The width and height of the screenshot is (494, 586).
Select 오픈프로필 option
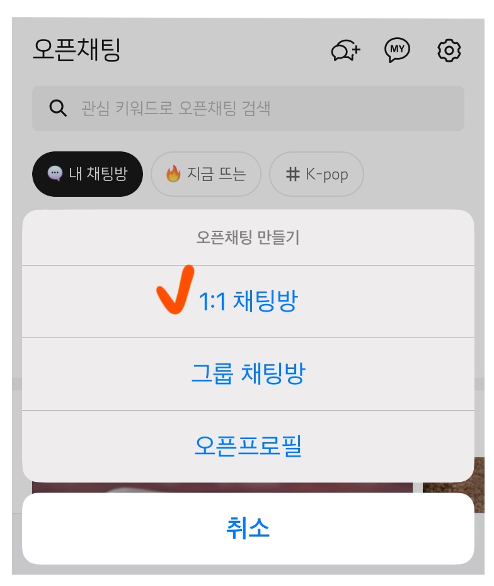[248, 446]
